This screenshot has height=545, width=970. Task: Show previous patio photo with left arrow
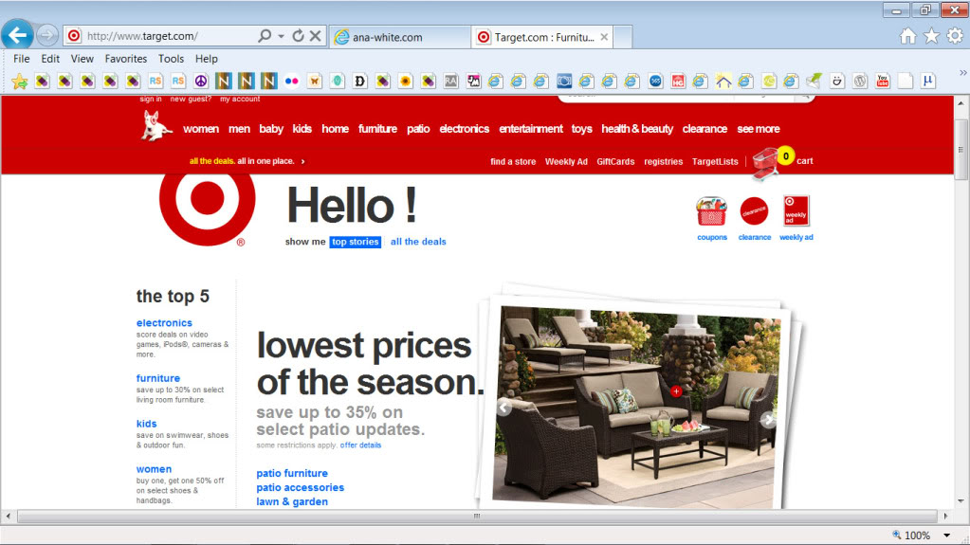pos(504,408)
